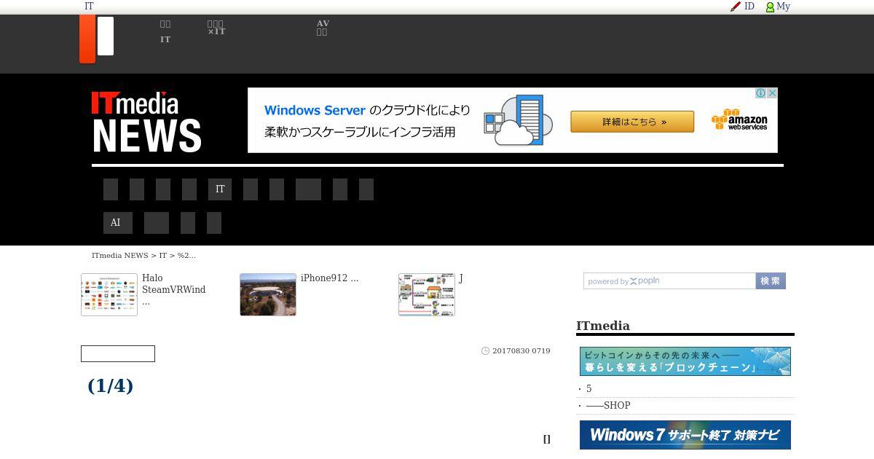Click the 20170830 0719 date text
The width and height of the screenshot is (874, 459).
521,351
